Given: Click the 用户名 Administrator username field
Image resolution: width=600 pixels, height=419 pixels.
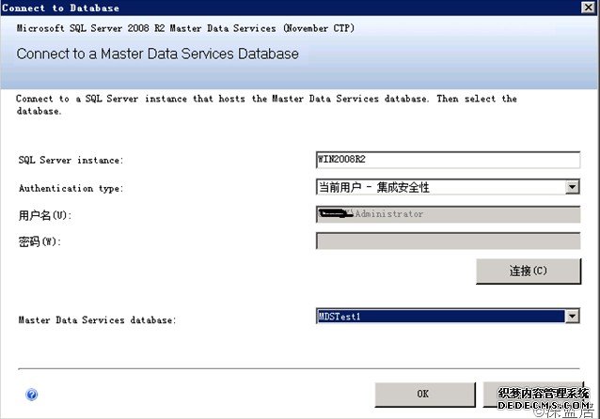Looking at the screenshot, I should [447, 214].
